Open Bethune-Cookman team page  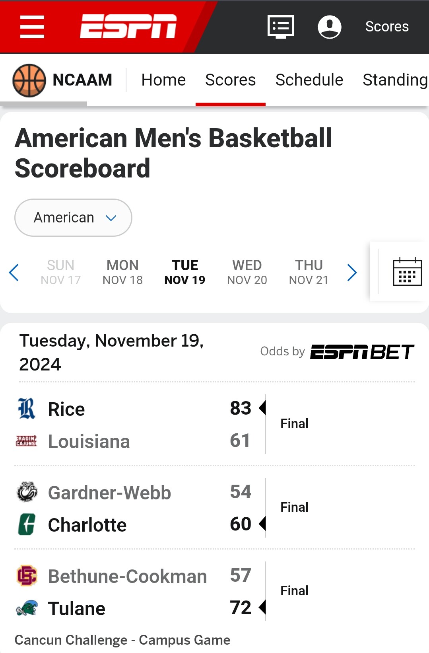(x=127, y=576)
